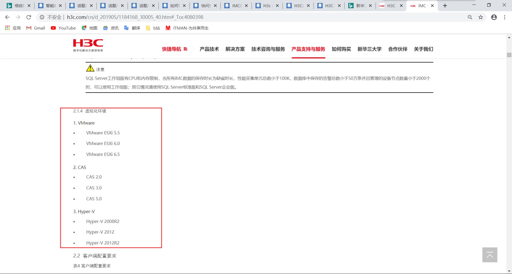The height and width of the screenshot is (274, 512).
Task: Click the 3. Hyper-V subheading
Action: [84, 211]
